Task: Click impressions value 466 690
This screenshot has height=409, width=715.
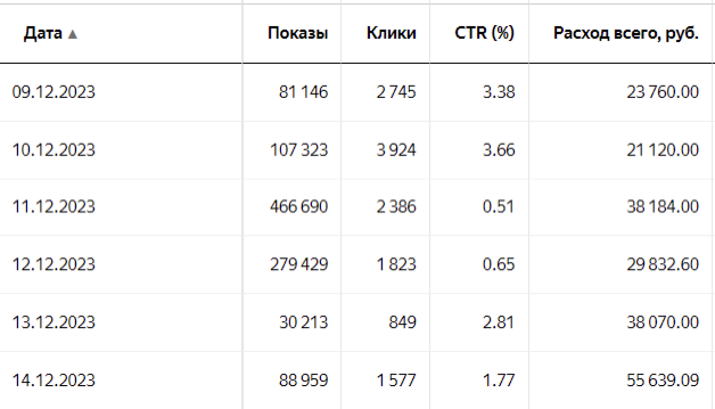Action: [299, 206]
